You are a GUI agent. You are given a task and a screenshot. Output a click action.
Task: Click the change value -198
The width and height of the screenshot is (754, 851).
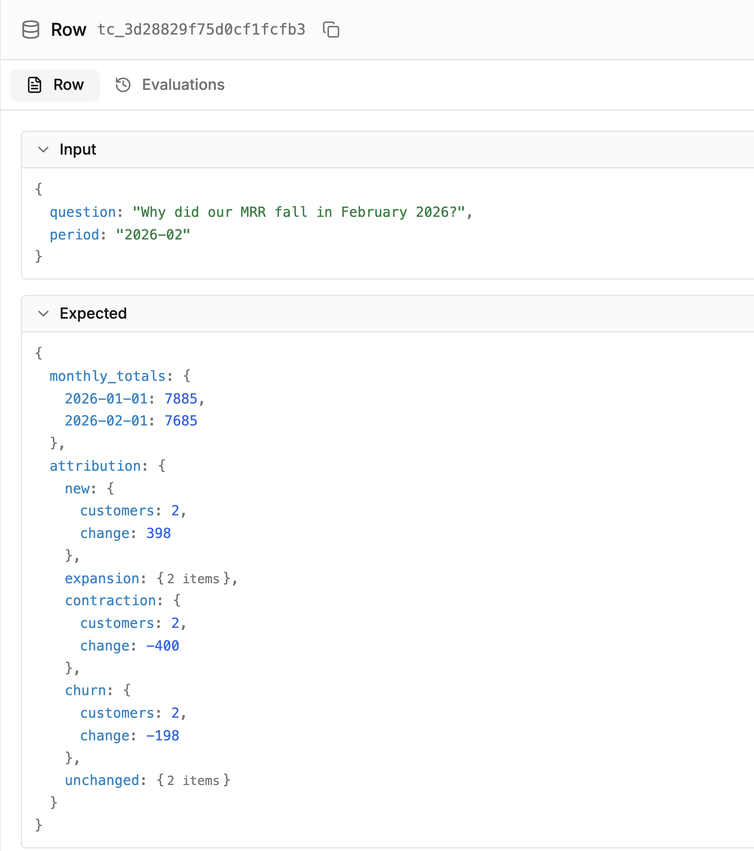[163, 735]
